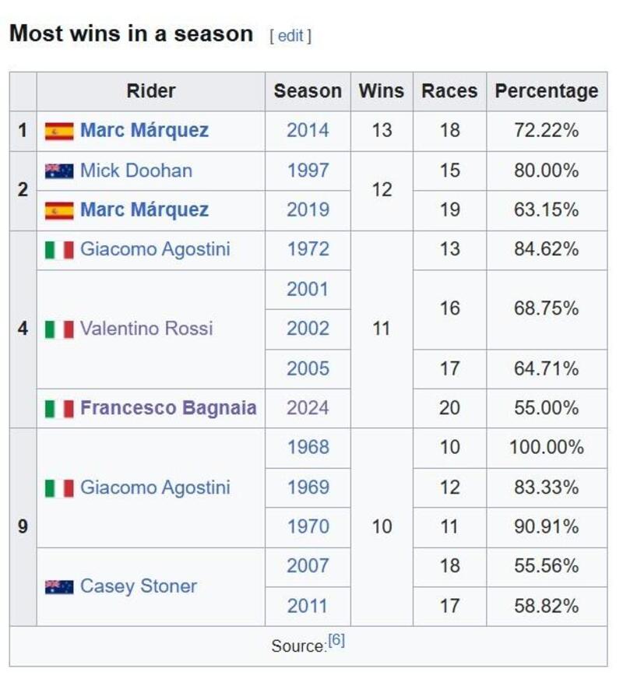Image resolution: width=623 pixels, height=679 pixels.
Task: Click the Spanish flag beside Marc Márquez 2014
Action: tap(59, 131)
